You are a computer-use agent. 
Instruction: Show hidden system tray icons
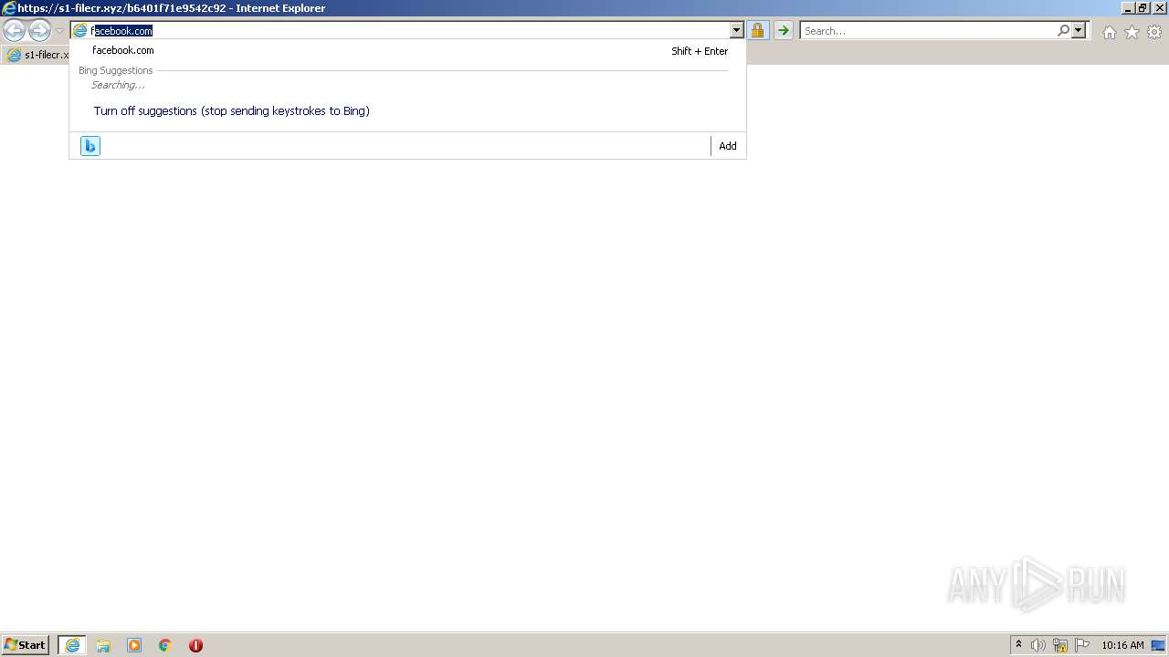click(x=1018, y=645)
